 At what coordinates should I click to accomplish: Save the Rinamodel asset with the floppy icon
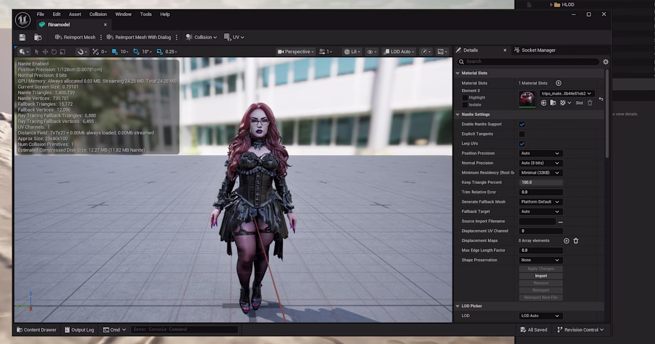click(22, 37)
